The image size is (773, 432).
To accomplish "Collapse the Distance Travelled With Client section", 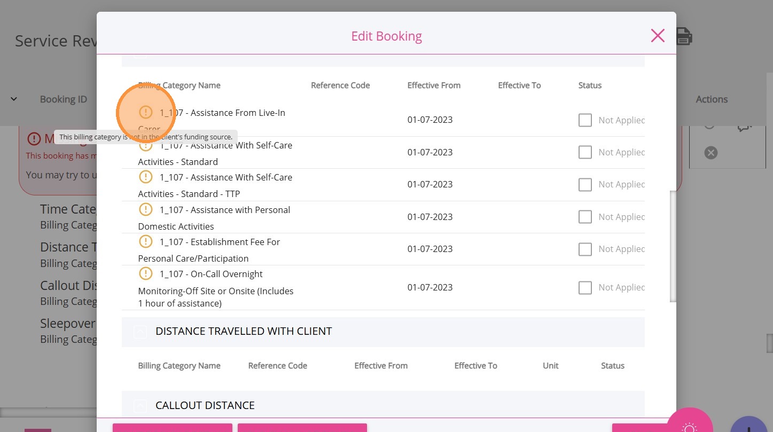I will point(140,332).
